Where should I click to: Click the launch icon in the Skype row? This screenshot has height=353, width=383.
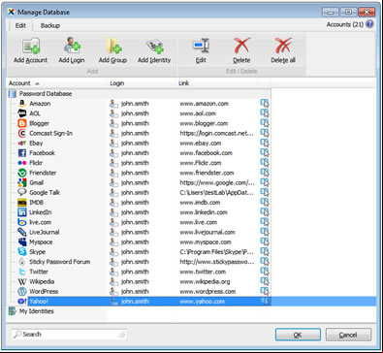coord(265,251)
